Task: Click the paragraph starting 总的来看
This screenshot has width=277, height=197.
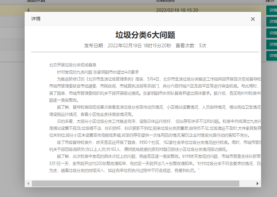Action: [155, 128]
